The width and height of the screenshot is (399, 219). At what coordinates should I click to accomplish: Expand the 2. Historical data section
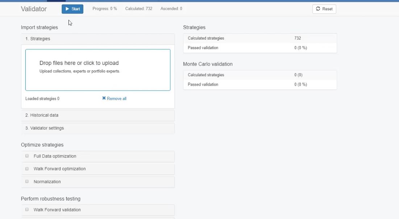pos(42,115)
